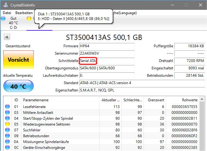Click the blue Gut status orb
The height and width of the screenshot is (151, 207).
[x=3, y=18]
